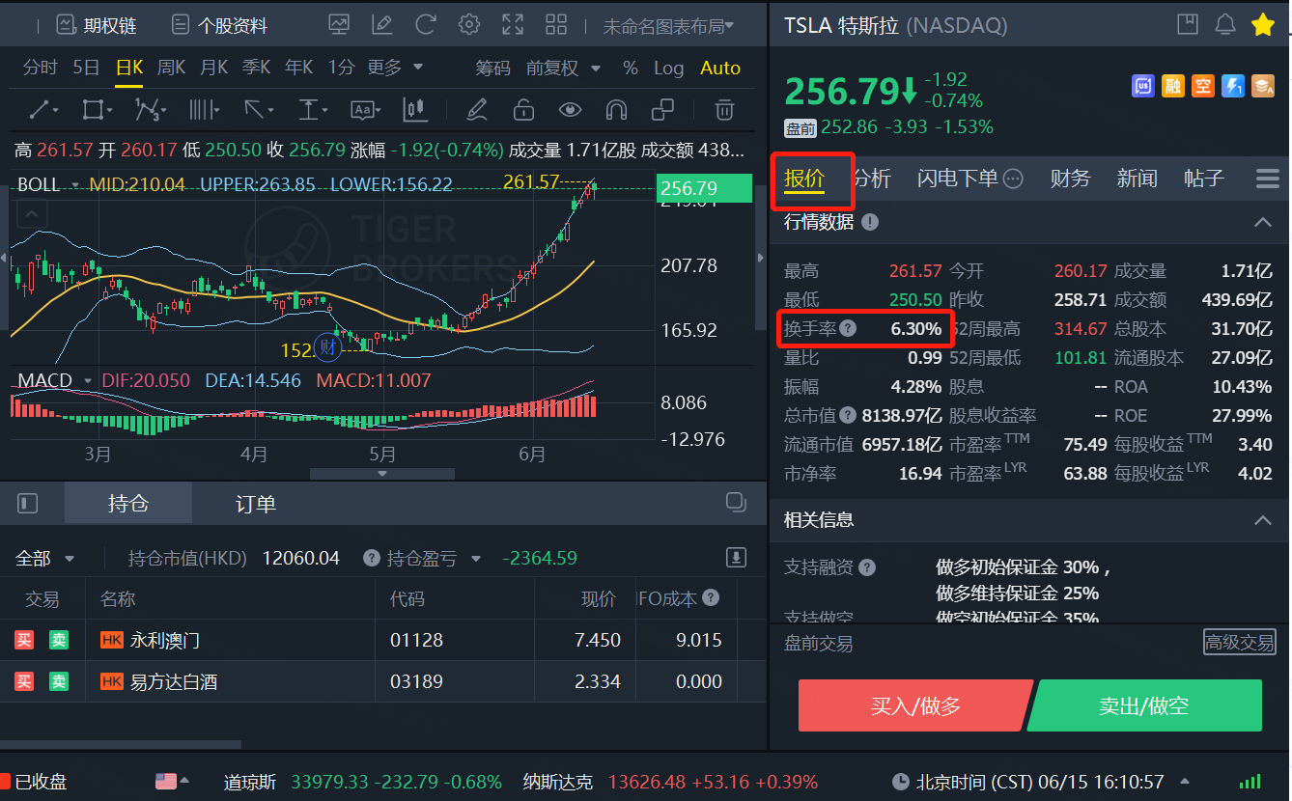Set a price alert with the bell icon

point(1224,25)
